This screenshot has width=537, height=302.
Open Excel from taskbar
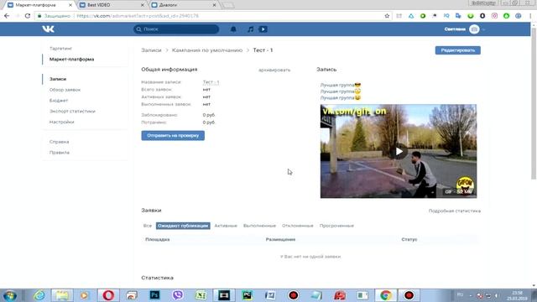click(201, 295)
